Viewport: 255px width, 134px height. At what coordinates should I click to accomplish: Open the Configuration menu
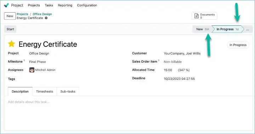(87, 5)
